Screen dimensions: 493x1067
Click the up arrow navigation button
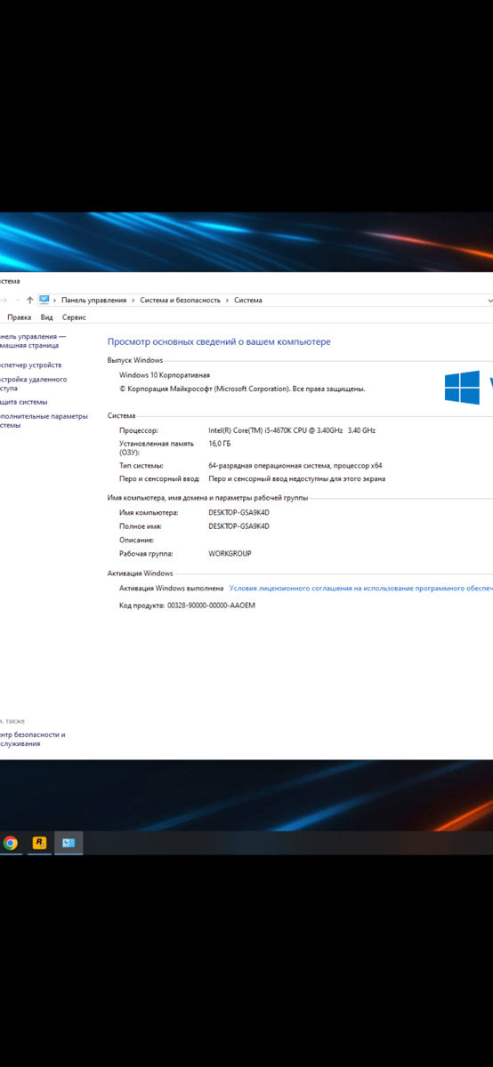pyautogui.click(x=30, y=301)
